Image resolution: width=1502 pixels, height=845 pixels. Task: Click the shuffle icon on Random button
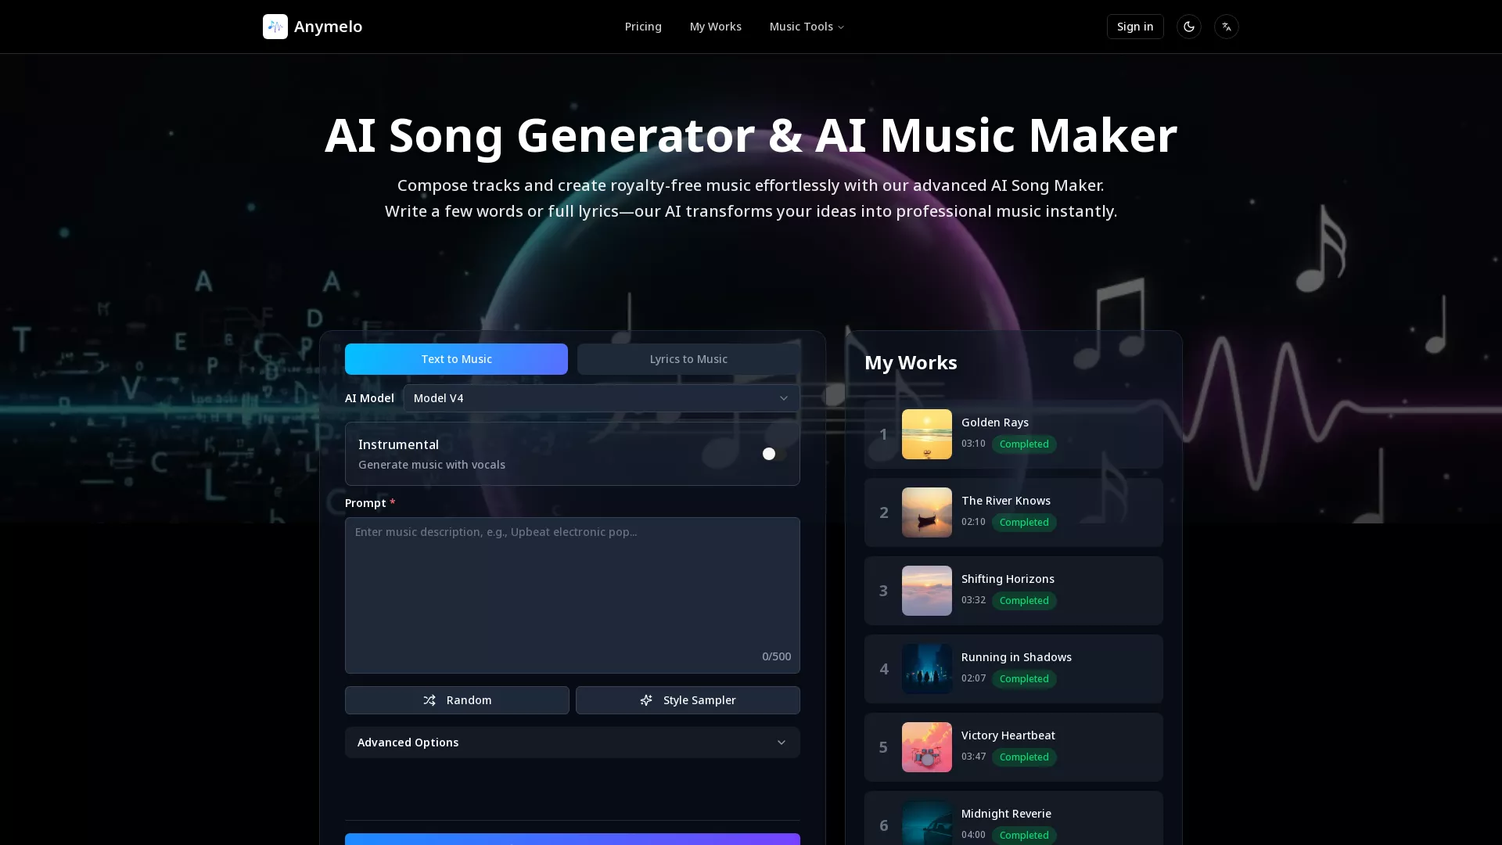point(429,700)
